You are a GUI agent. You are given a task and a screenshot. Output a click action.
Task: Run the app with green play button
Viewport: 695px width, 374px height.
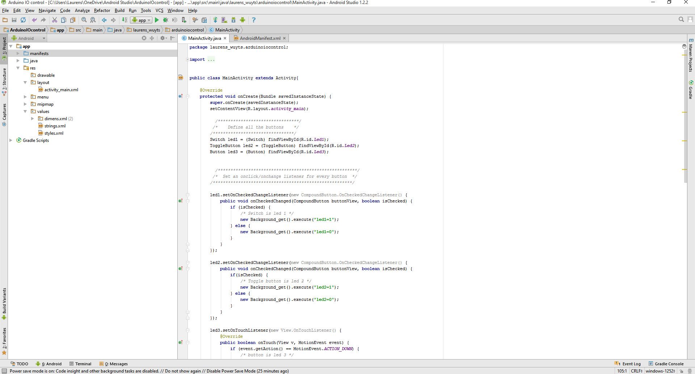pyautogui.click(x=157, y=20)
